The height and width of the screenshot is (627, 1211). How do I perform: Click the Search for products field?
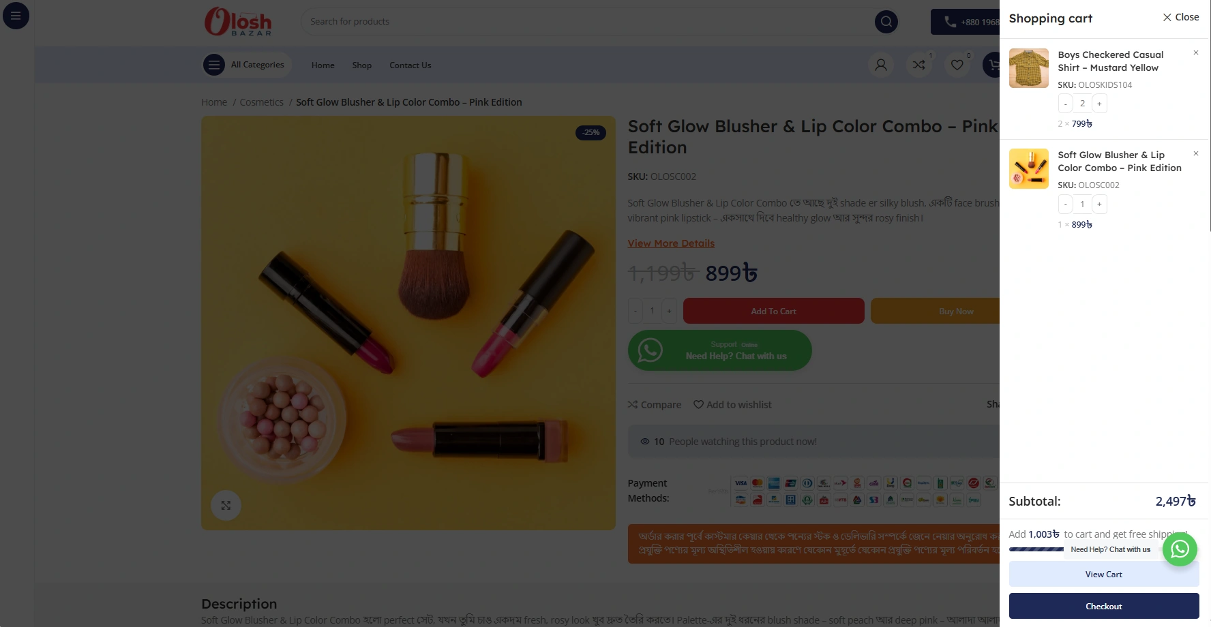pyautogui.click(x=586, y=22)
